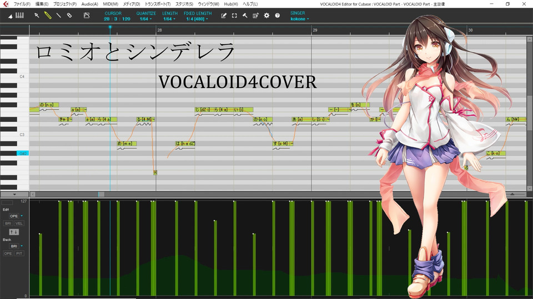Click bar 28 marker on the ruler
This screenshot has width=533, height=299.
tap(159, 30)
